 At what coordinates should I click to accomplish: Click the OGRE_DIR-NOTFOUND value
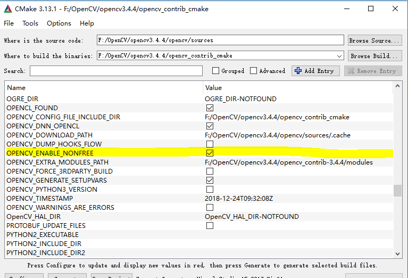pos(240,99)
